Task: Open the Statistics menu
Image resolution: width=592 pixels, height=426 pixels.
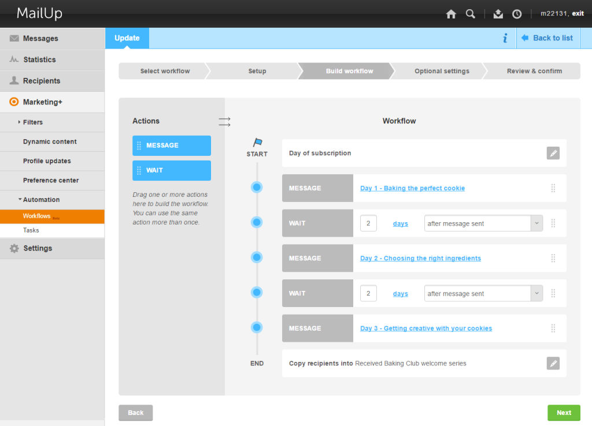Action: click(39, 59)
